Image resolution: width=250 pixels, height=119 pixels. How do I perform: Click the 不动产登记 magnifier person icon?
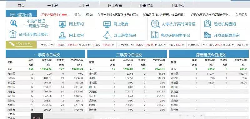click(x=14, y=23)
